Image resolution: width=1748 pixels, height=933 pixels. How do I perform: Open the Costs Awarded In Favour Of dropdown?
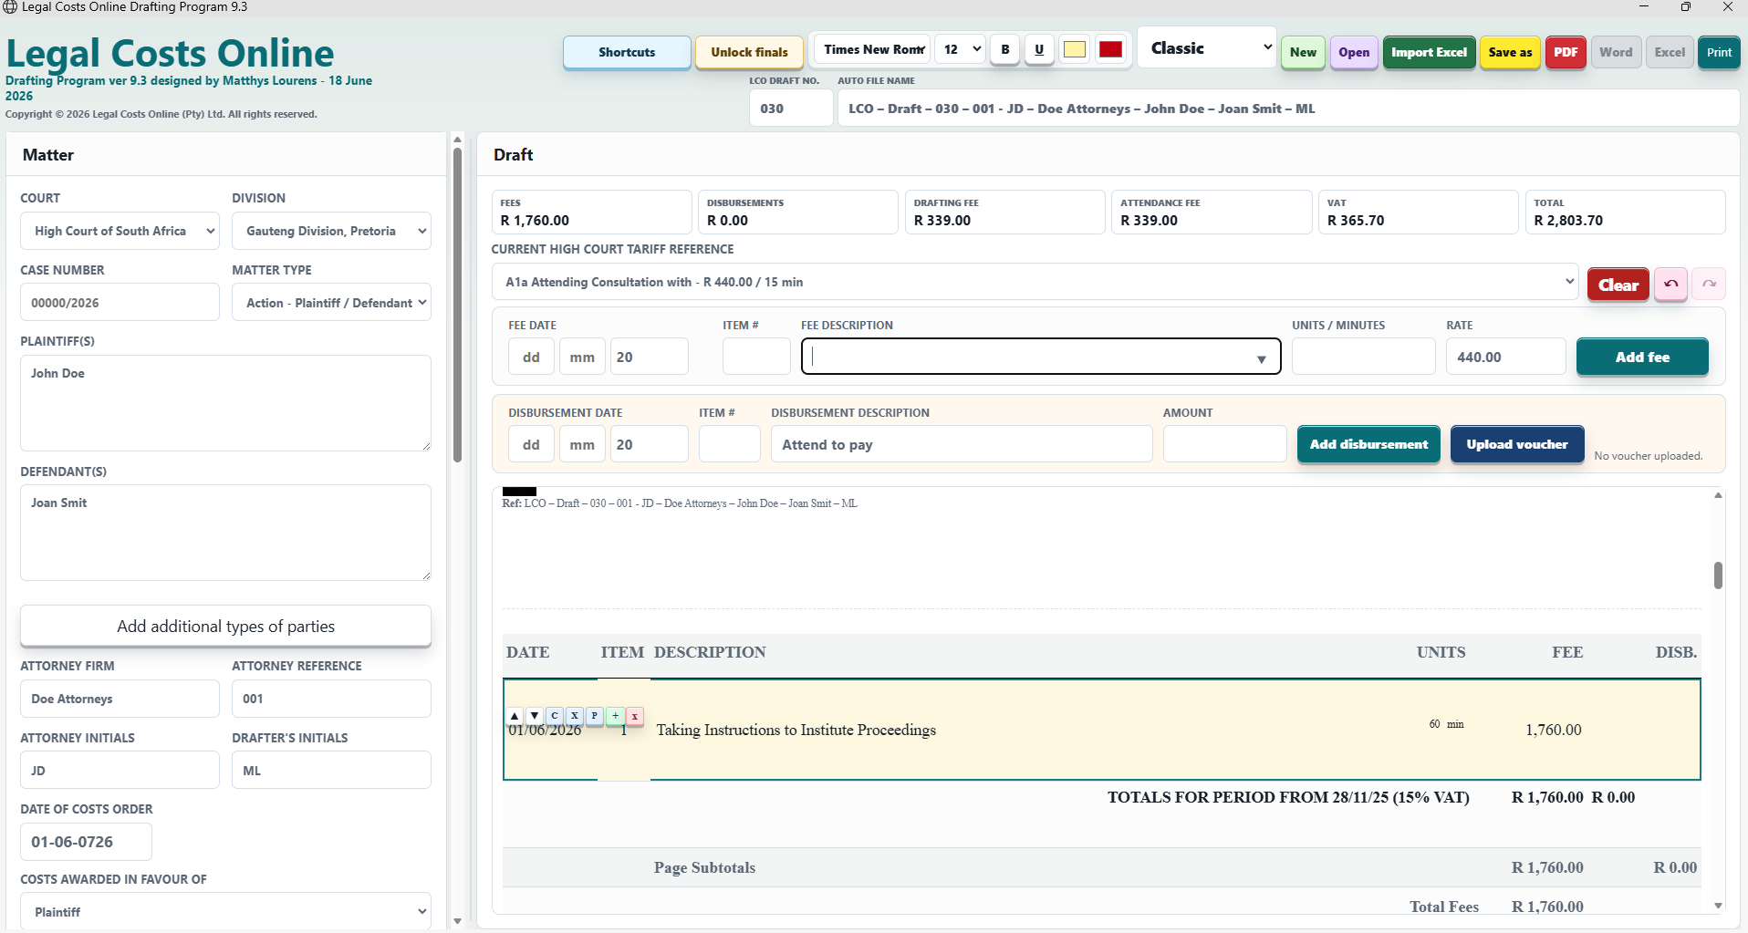[225, 911]
